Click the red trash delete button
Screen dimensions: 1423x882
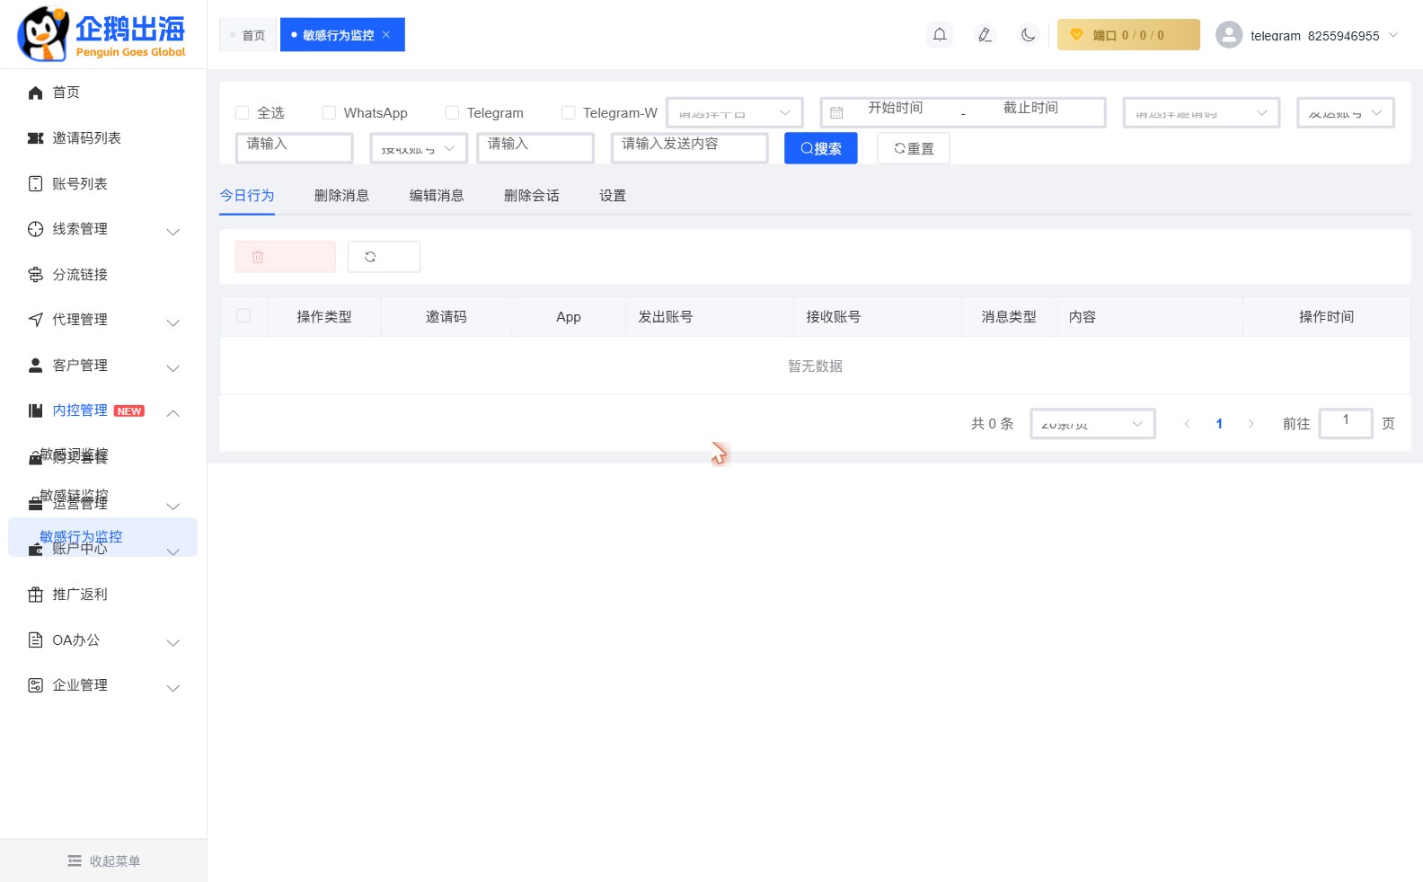286,257
